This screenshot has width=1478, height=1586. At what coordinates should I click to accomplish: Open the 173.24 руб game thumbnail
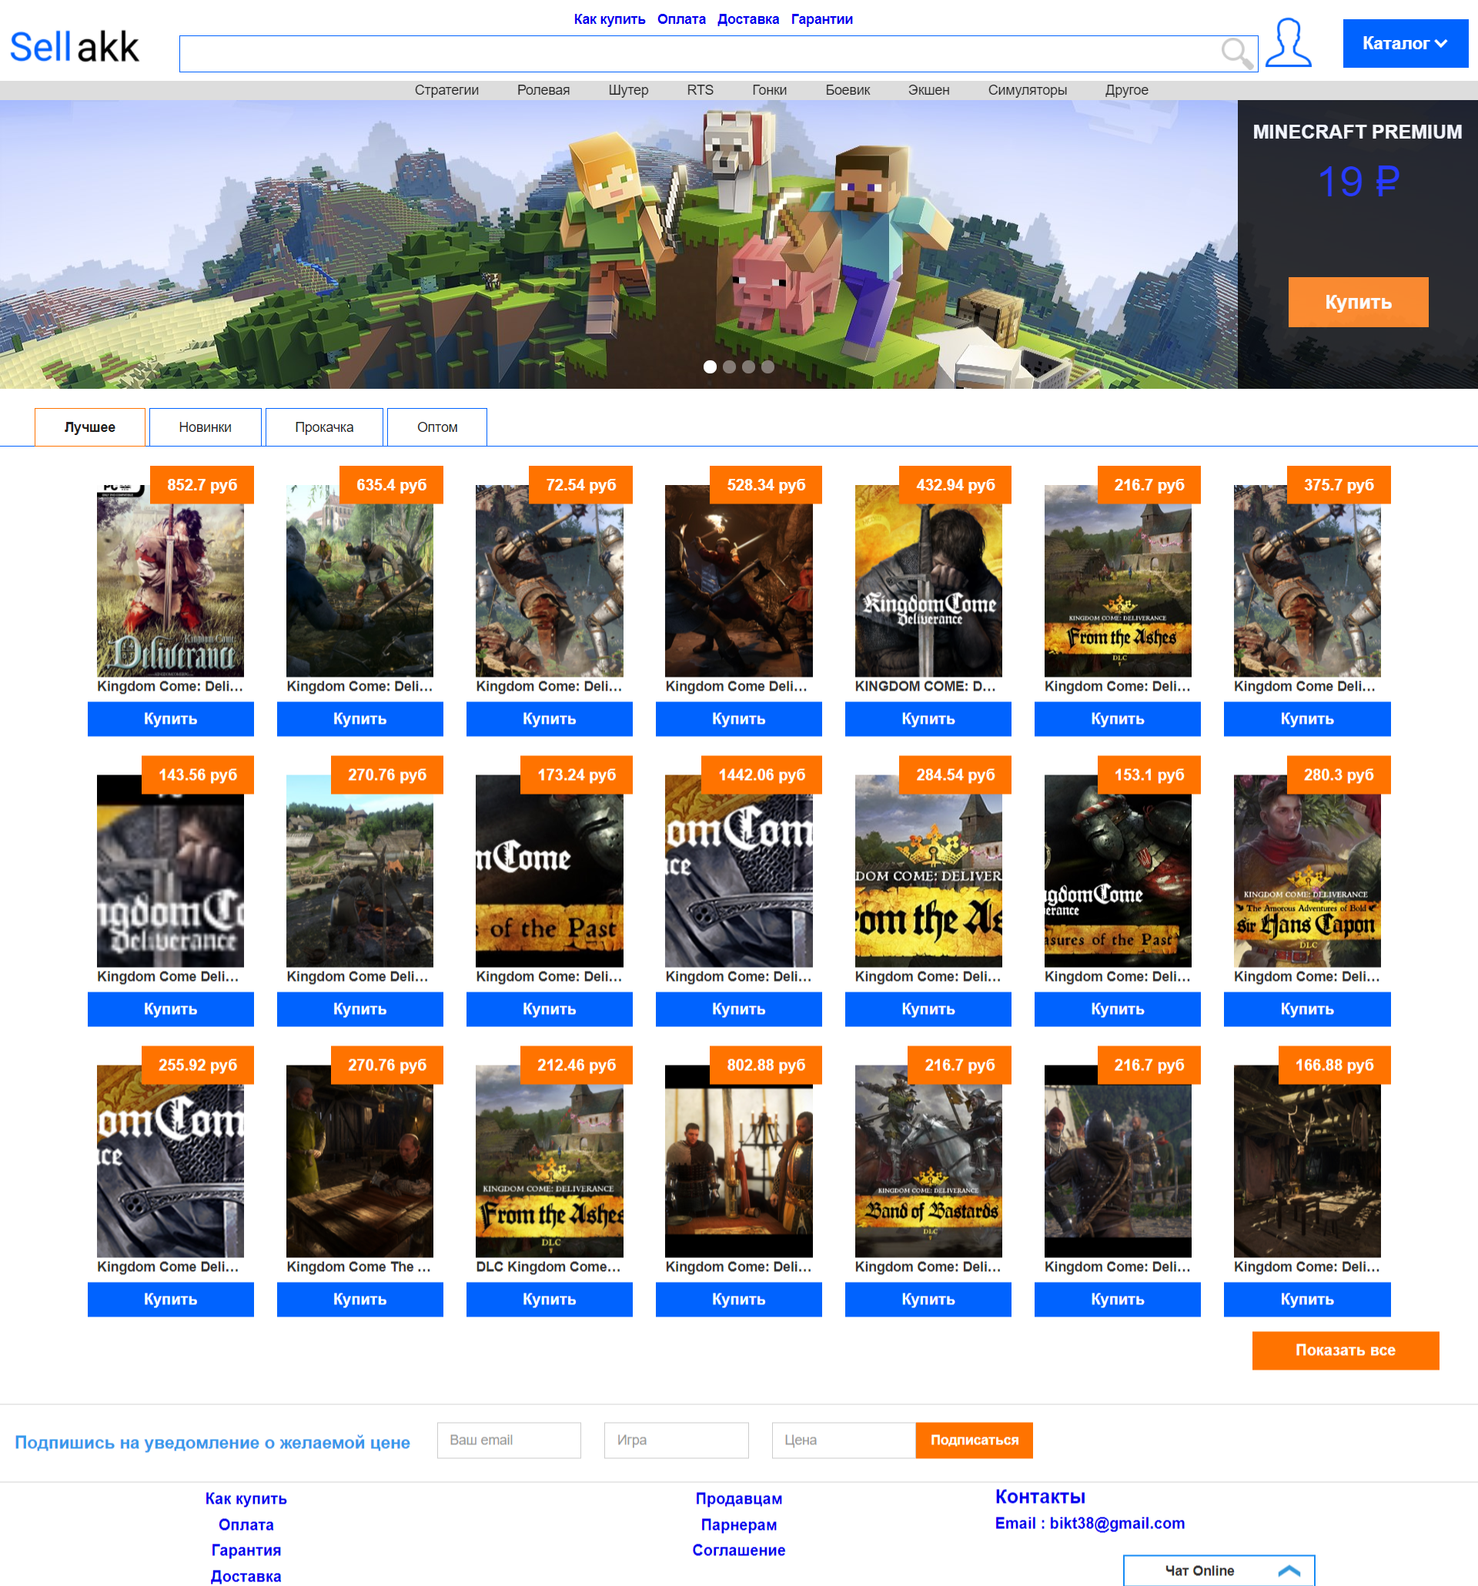click(x=550, y=872)
